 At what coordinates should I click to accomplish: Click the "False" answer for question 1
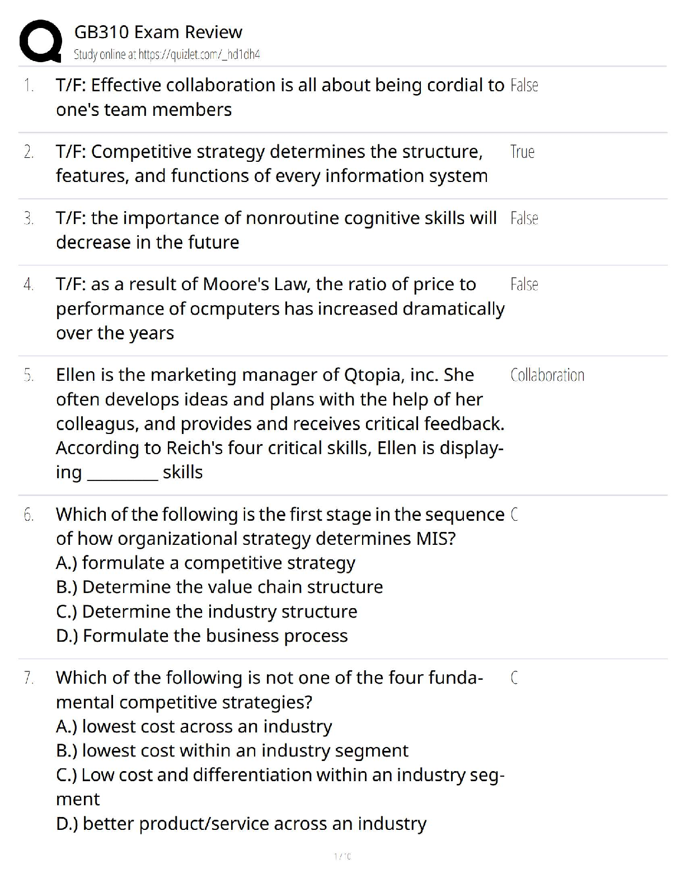tap(524, 86)
